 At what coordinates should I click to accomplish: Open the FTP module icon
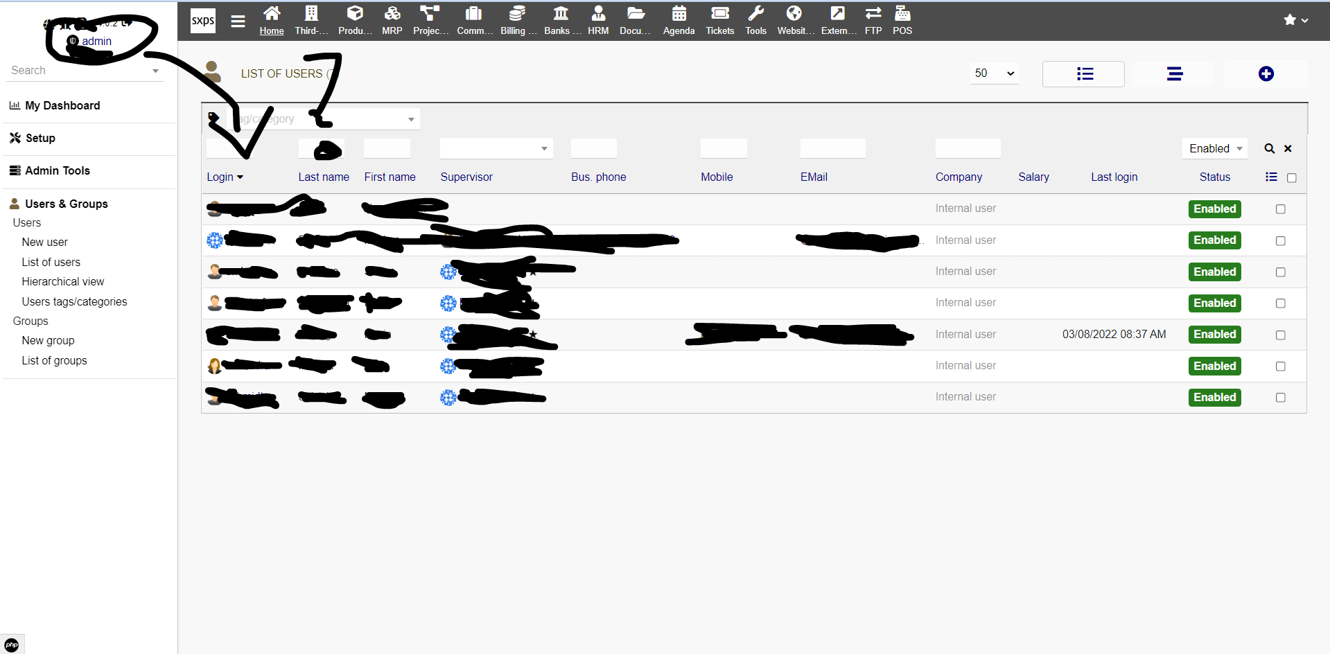coord(873,14)
